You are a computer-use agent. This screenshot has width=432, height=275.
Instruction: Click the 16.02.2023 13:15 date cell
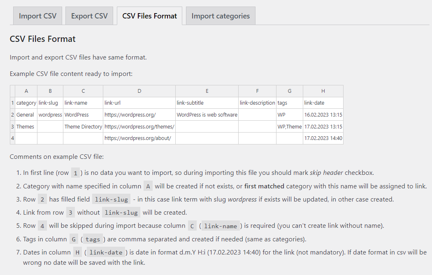[x=323, y=115]
